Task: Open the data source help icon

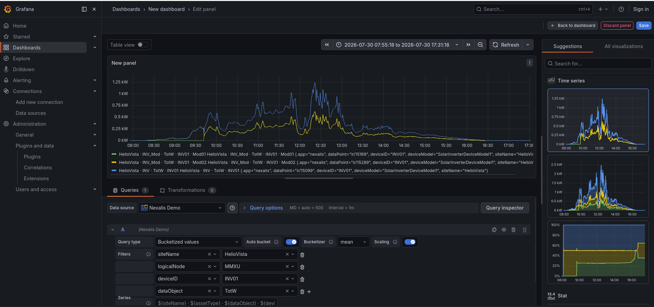Action: [x=232, y=208]
